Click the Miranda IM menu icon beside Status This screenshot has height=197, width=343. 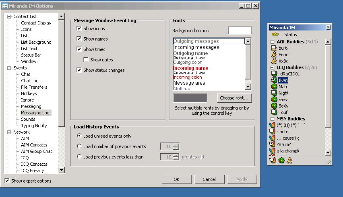pos(275,35)
